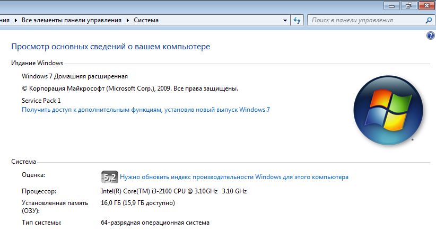436x231 pixels.
Task: Restore down the System window
Action: click(408, 5)
